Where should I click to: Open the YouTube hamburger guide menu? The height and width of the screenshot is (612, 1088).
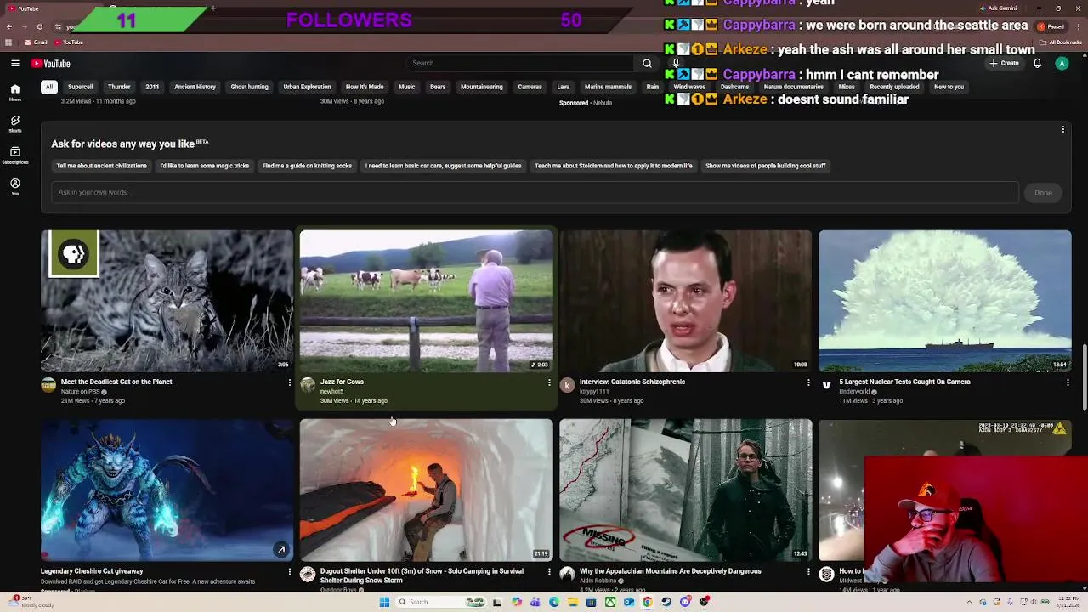[15, 64]
